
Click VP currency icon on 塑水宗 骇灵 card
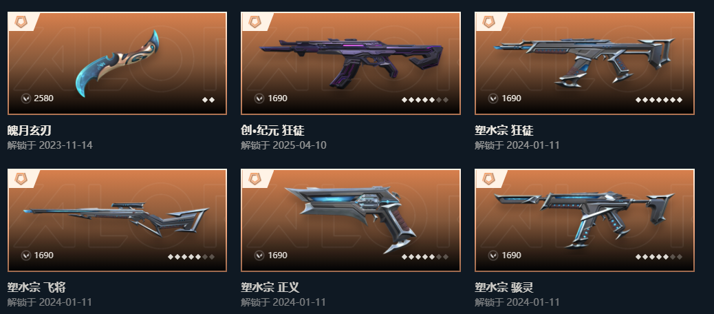pos(493,255)
